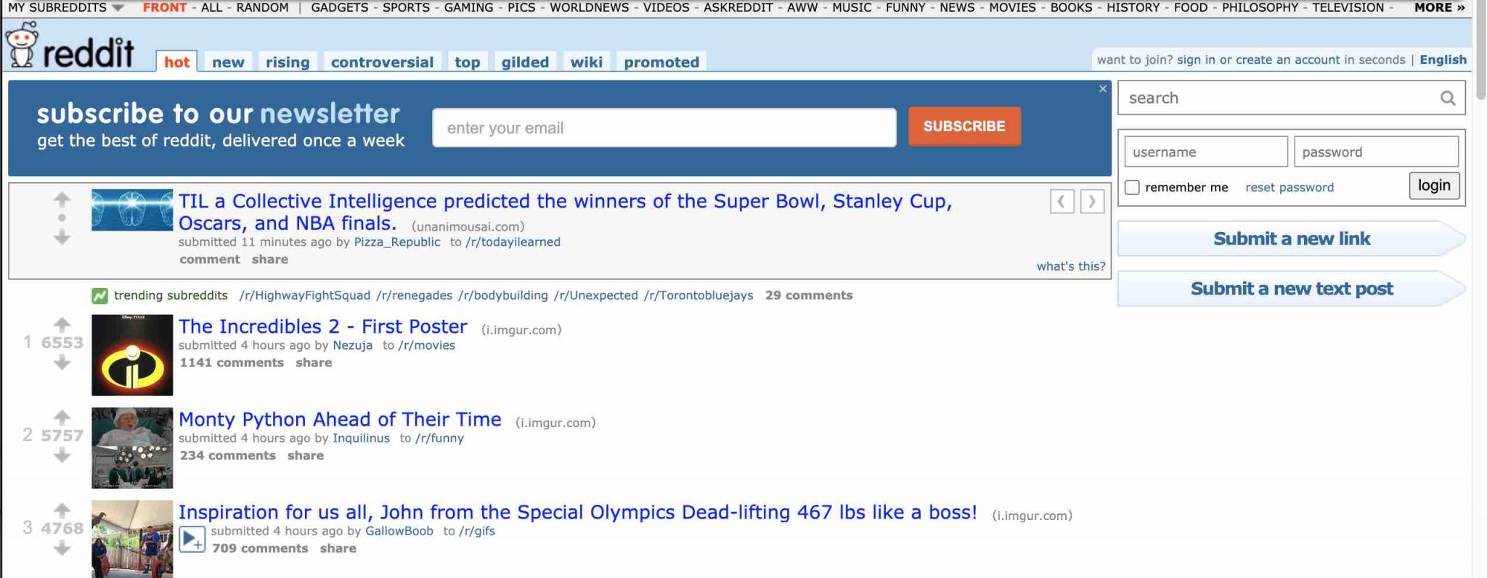Enable the remember me checkbox
This screenshot has height=578, width=1487.
(x=1133, y=186)
